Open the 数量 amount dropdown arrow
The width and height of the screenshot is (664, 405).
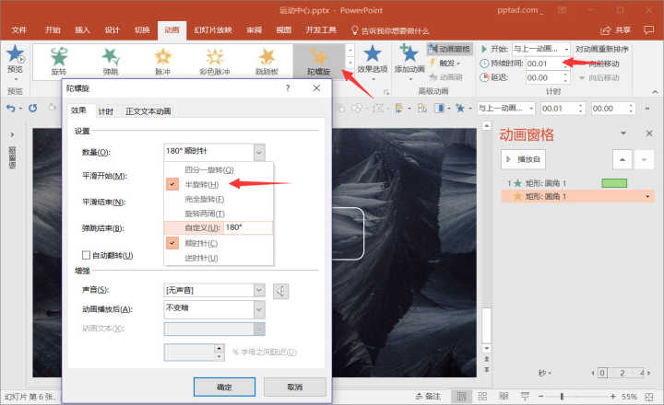259,152
